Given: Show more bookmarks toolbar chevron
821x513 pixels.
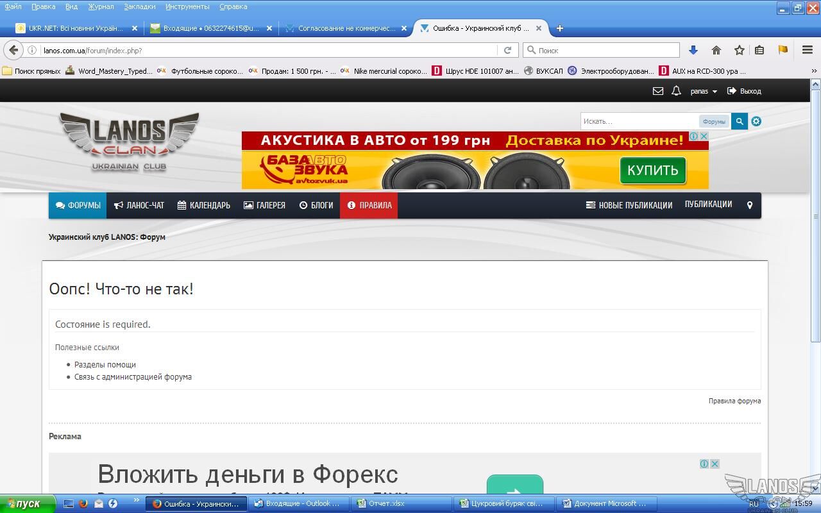Looking at the screenshot, I should (x=815, y=71).
